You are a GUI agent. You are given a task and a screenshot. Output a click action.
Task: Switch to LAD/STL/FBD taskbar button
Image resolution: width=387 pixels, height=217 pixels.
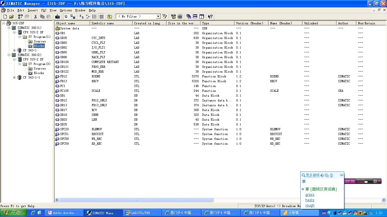click(142, 213)
